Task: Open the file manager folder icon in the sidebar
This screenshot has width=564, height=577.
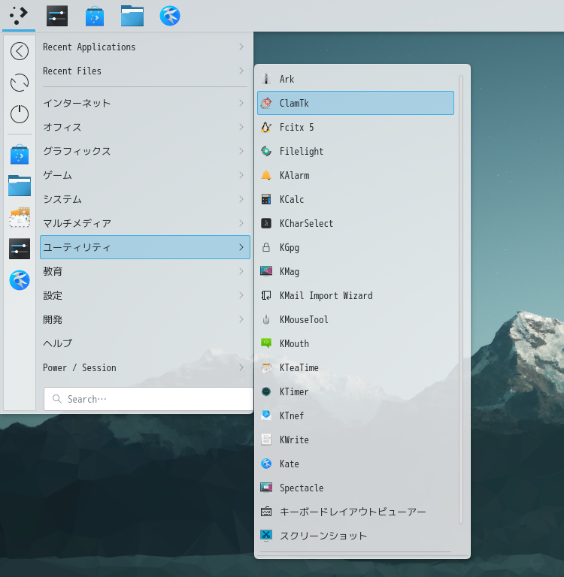Action: tap(20, 186)
